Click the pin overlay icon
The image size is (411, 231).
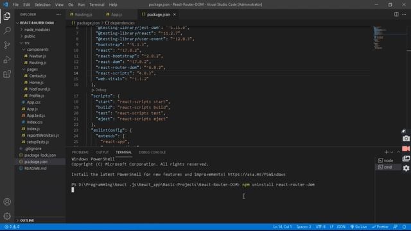tap(404, 131)
